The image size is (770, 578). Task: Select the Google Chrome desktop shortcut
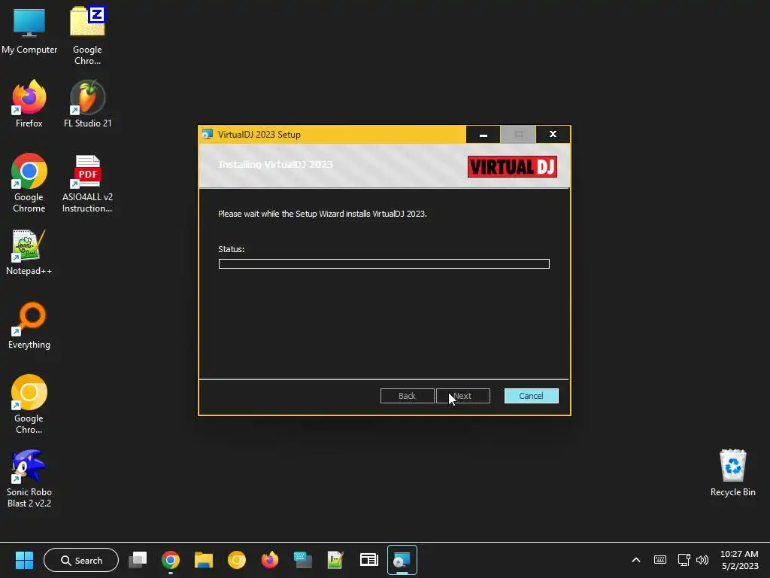(29, 183)
